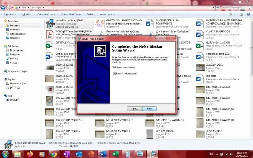The width and height of the screenshot is (253, 158).
Task: Open Word from the taskbar
Action: (103, 154)
